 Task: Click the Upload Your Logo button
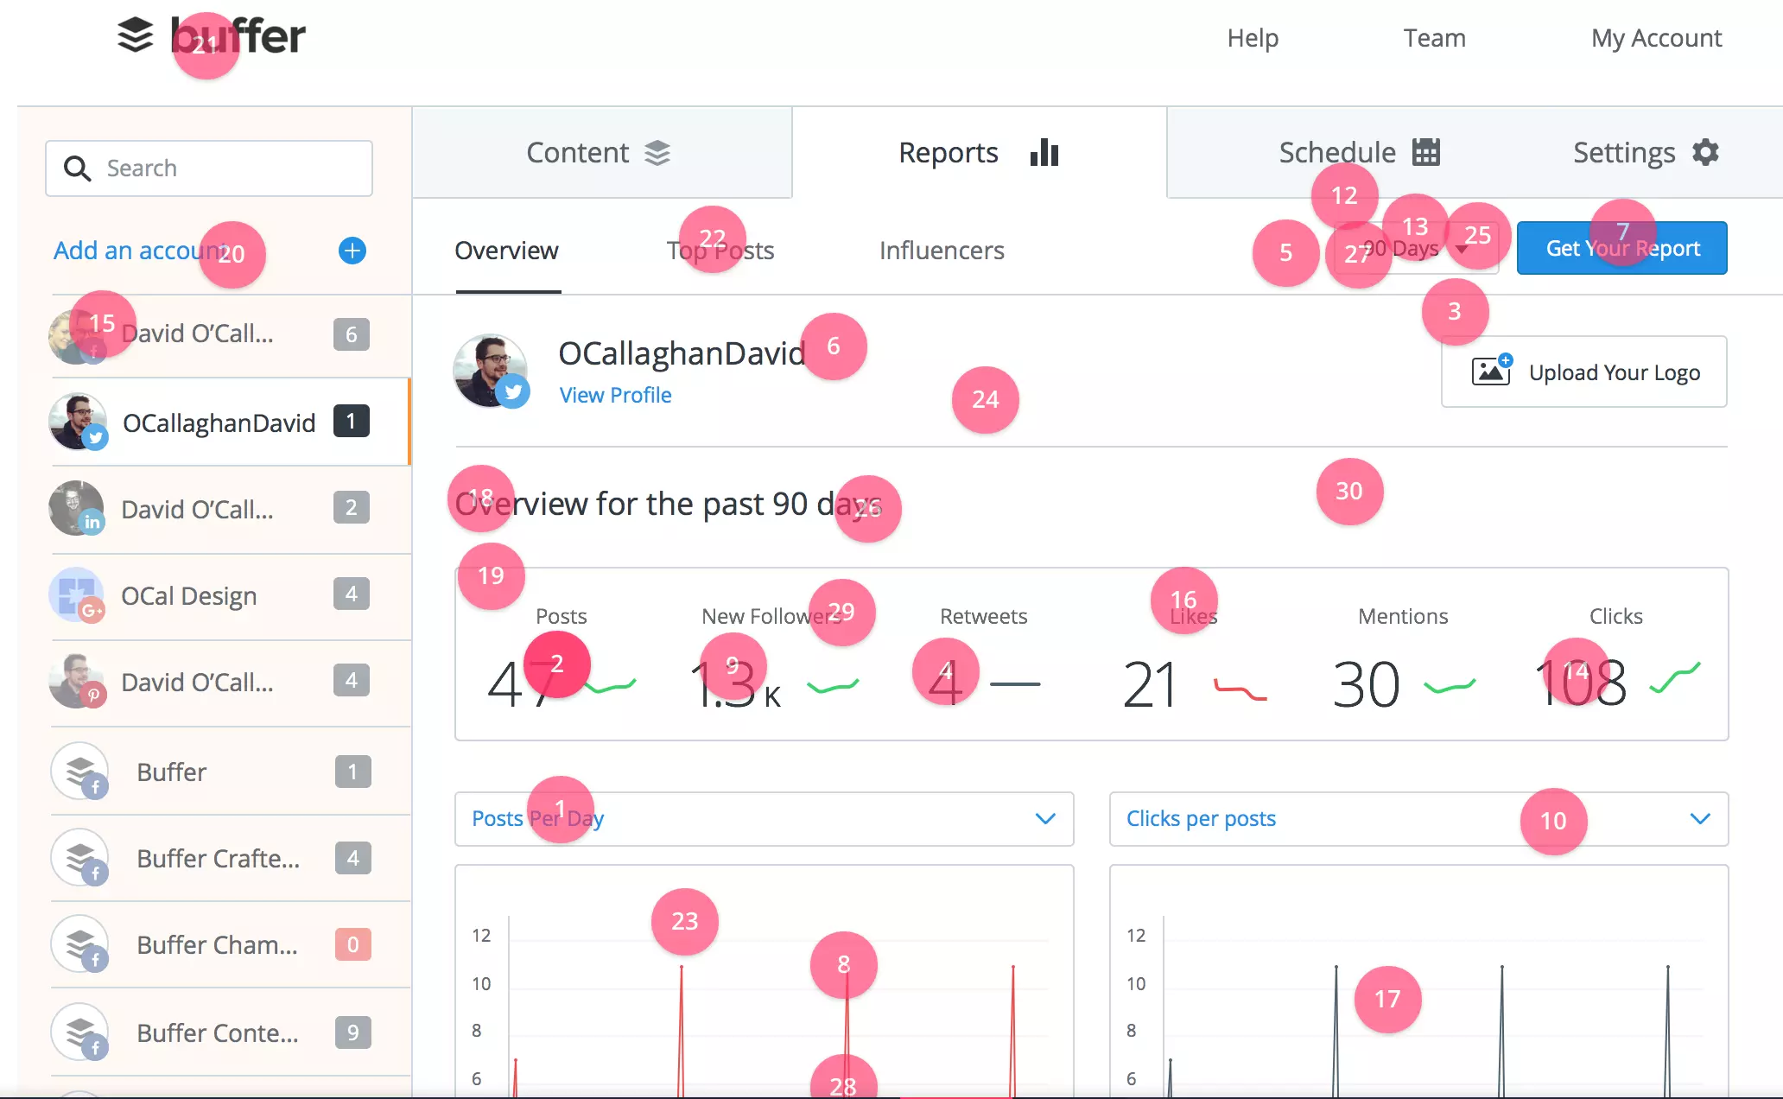pos(1584,372)
